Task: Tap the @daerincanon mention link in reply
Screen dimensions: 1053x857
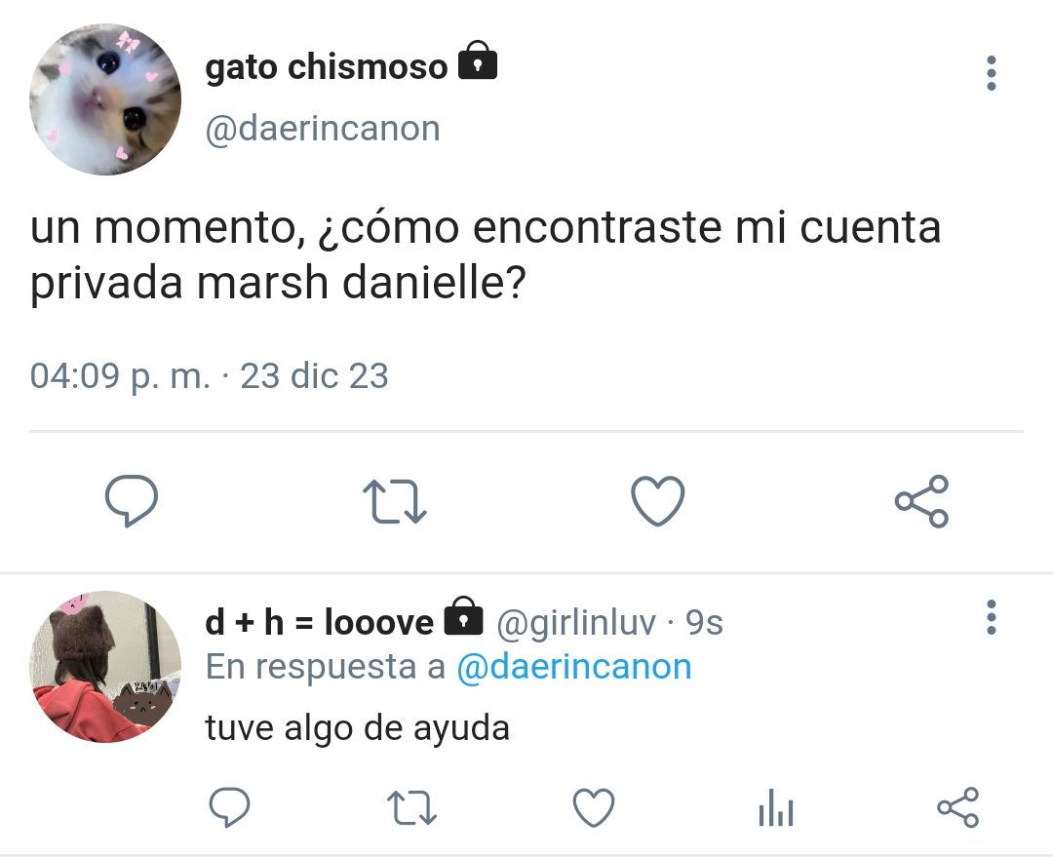Action: [574, 667]
